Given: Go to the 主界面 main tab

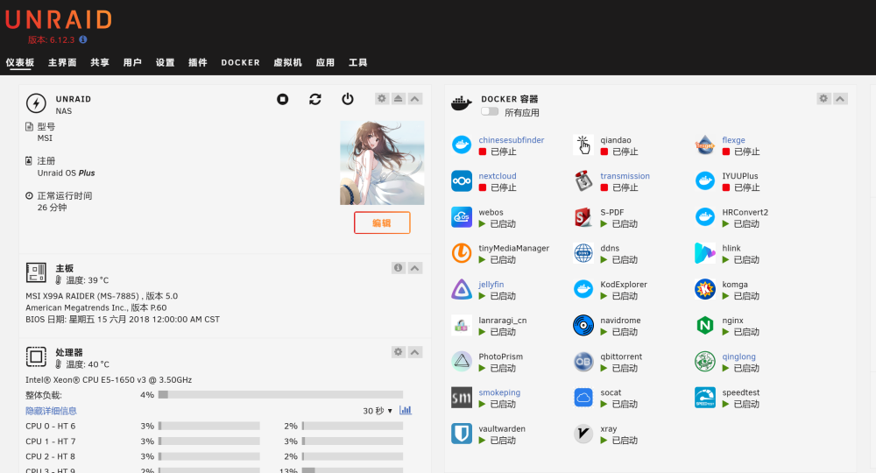Looking at the screenshot, I should pos(62,62).
